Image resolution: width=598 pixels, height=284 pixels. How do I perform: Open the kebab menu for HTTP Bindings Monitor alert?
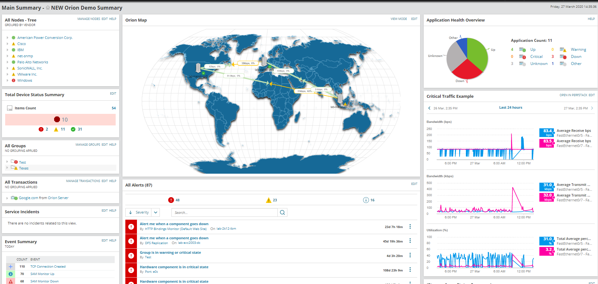(x=410, y=227)
